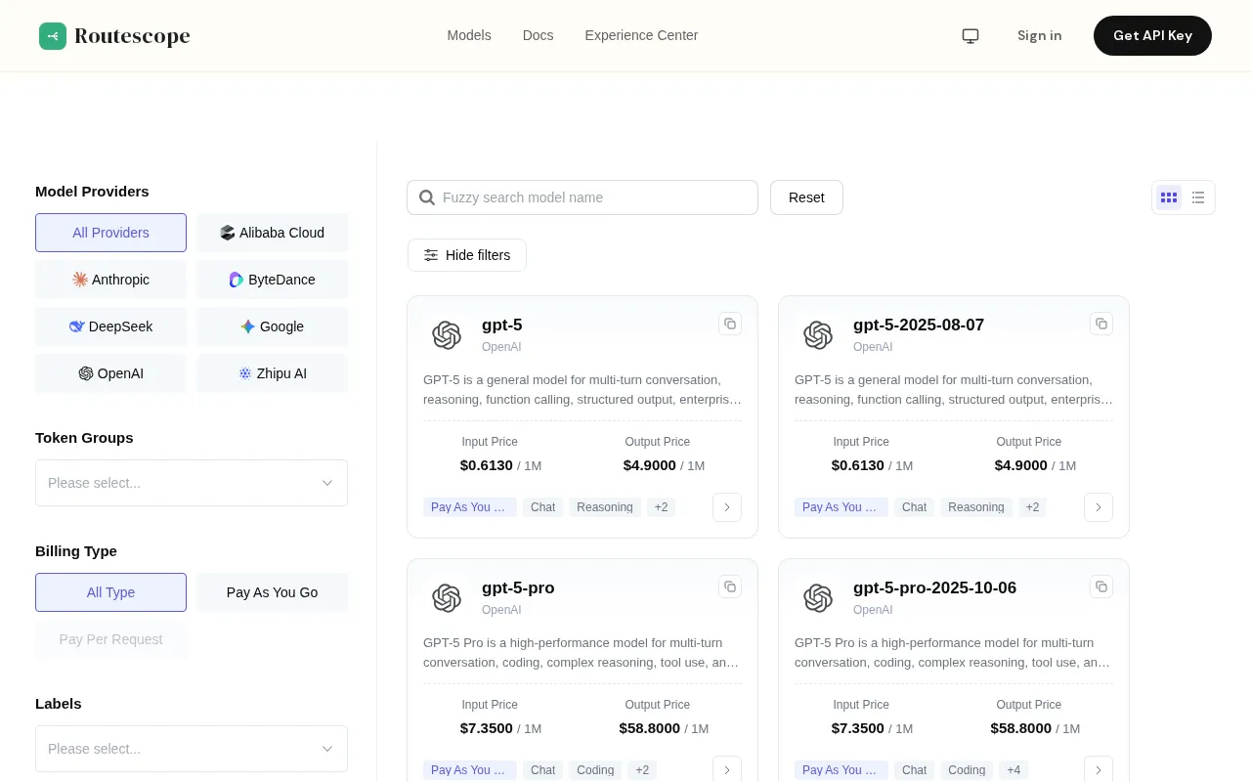Click the search magnifier icon
1251x782 pixels.
[427, 197]
